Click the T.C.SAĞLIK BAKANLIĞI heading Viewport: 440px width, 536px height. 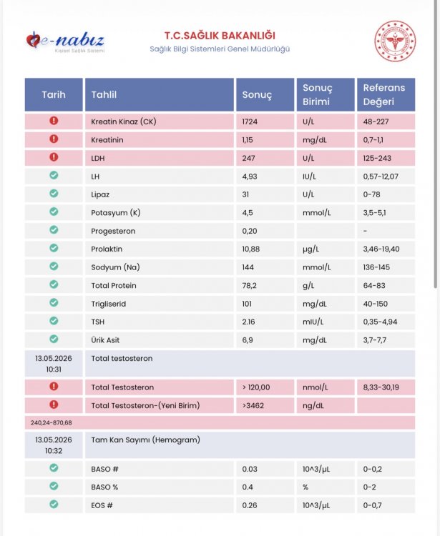click(x=220, y=36)
